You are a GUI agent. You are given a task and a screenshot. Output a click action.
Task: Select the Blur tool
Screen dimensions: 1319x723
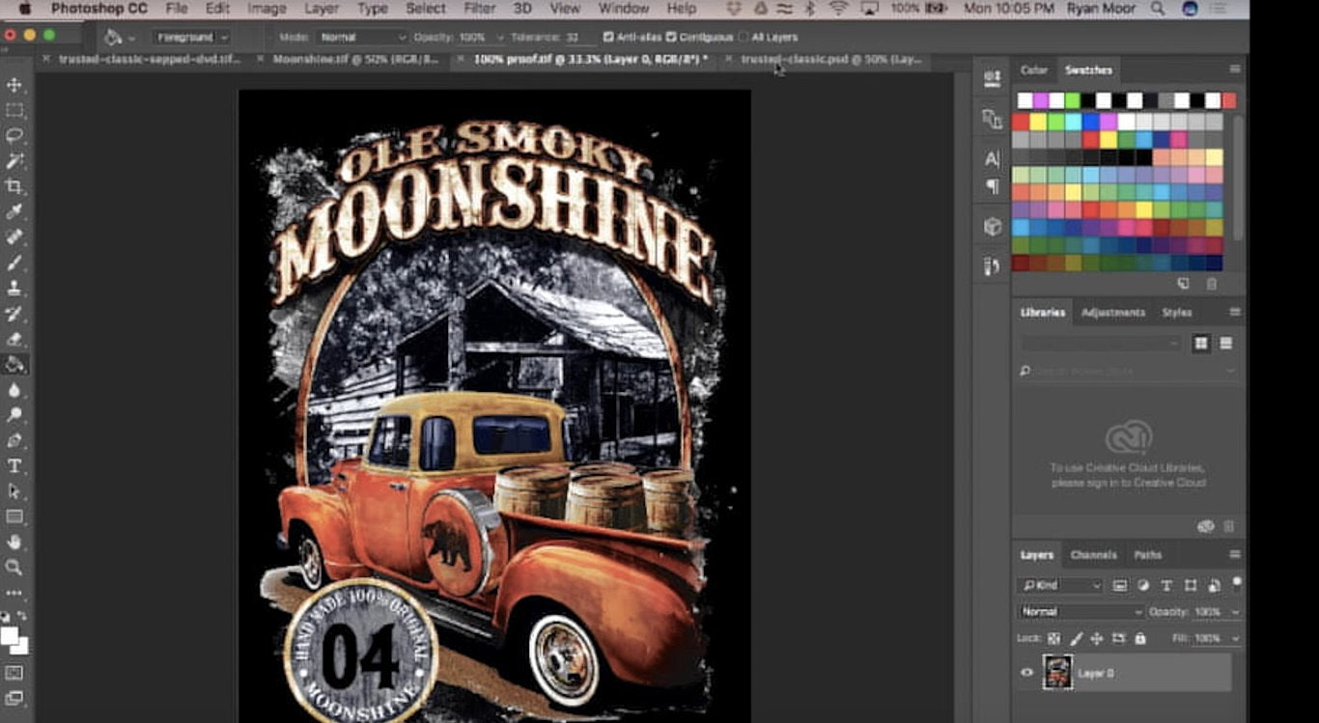tap(14, 389)
